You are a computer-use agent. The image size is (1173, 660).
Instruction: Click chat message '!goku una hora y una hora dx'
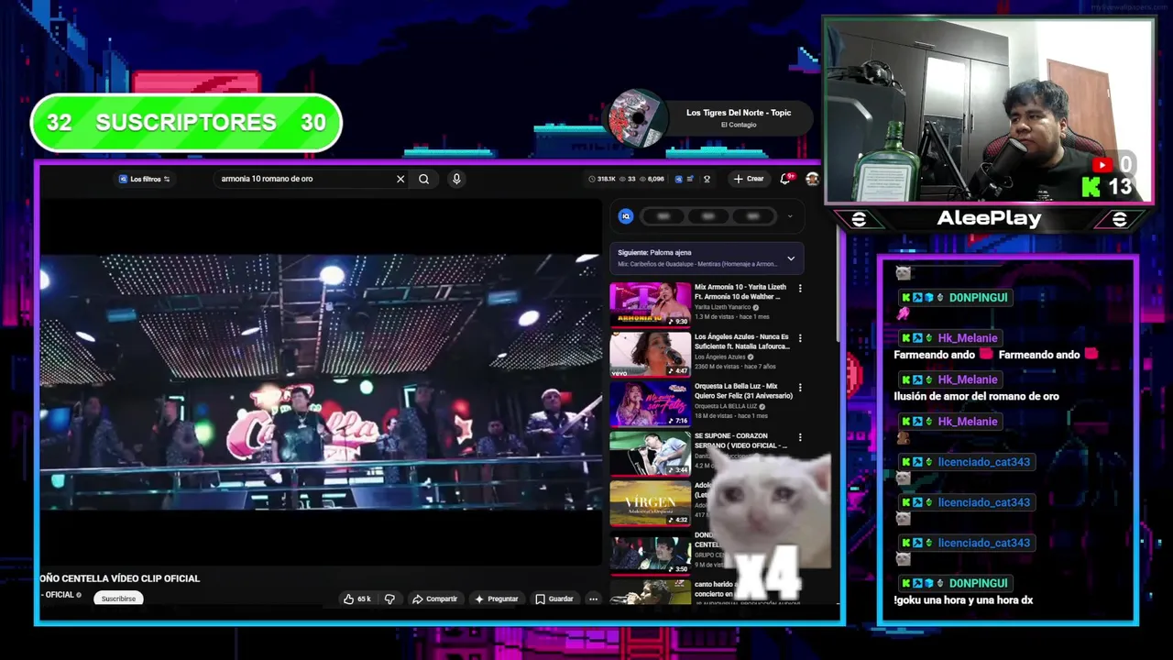click(x=963, y=600)
